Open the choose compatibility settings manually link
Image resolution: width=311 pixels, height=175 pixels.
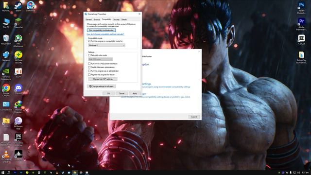coord(105,34)
